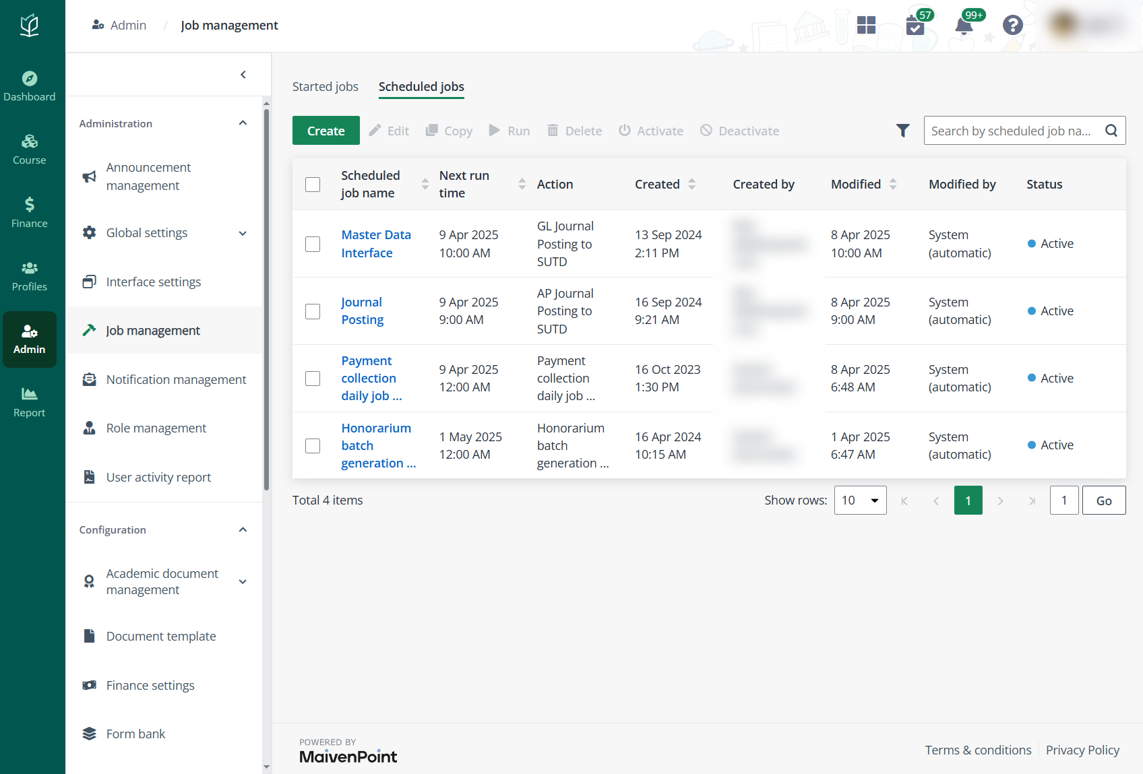Click the Delete trash toolbar item
Viewport: 1143px width, 774px height.
[x=574, y=131]
